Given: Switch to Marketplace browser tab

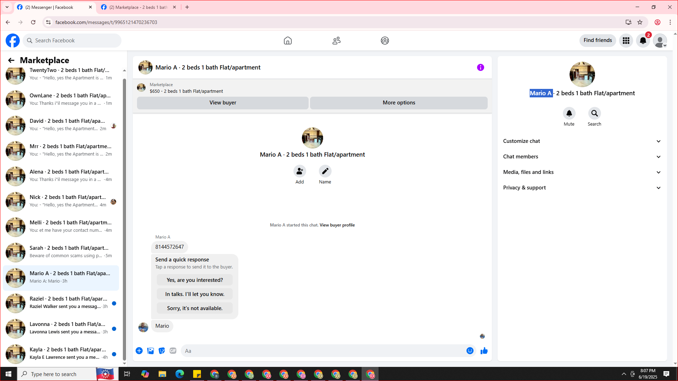Looking at the screenshot, I should [x=138, y=7].
